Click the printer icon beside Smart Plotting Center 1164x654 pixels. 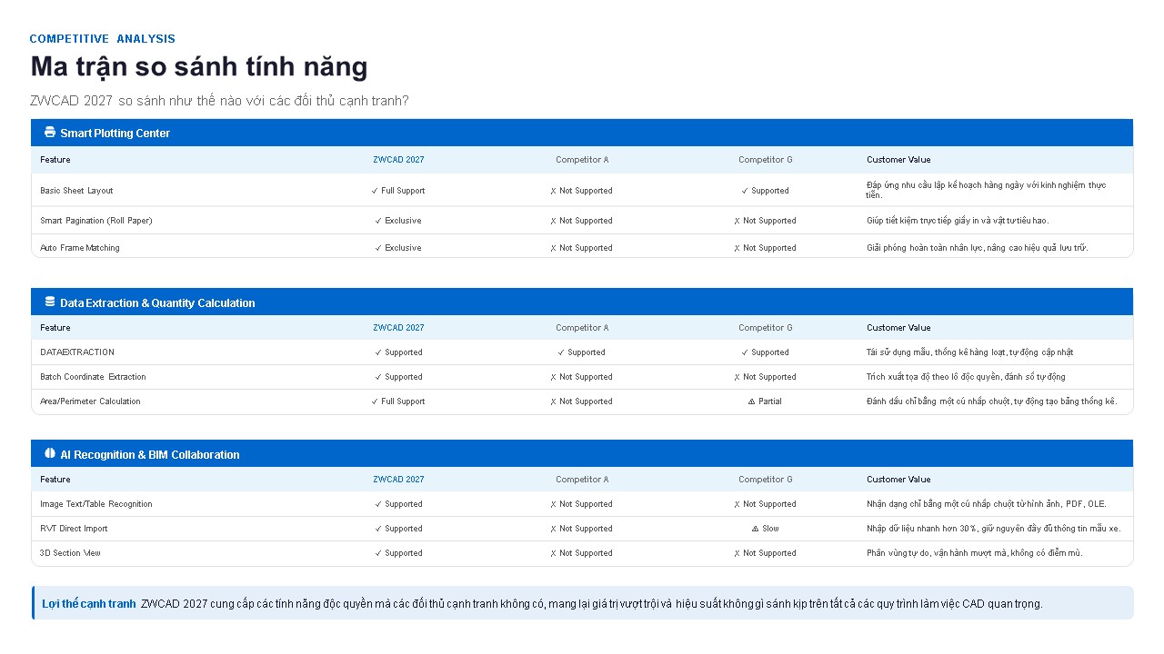(50, 133)
